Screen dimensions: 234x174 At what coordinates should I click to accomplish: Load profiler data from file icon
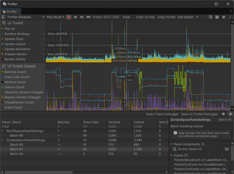tap(211, 17)
